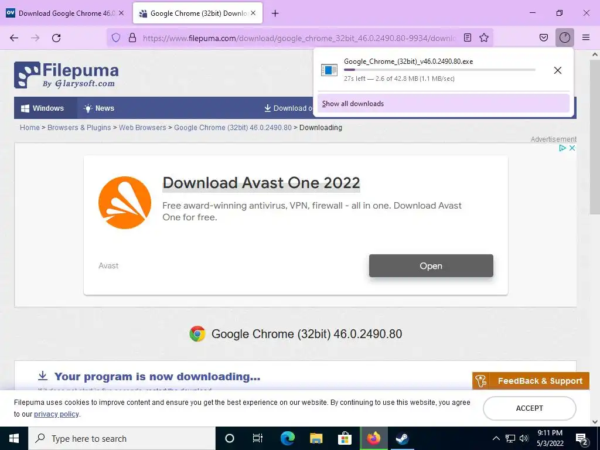Open the notification center icon
Image resolution: width=600 pixels, height=450 pixels.
[582, 438]
